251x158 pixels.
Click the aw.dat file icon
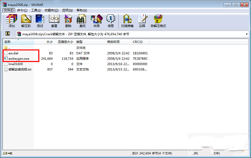pos(6,53)
